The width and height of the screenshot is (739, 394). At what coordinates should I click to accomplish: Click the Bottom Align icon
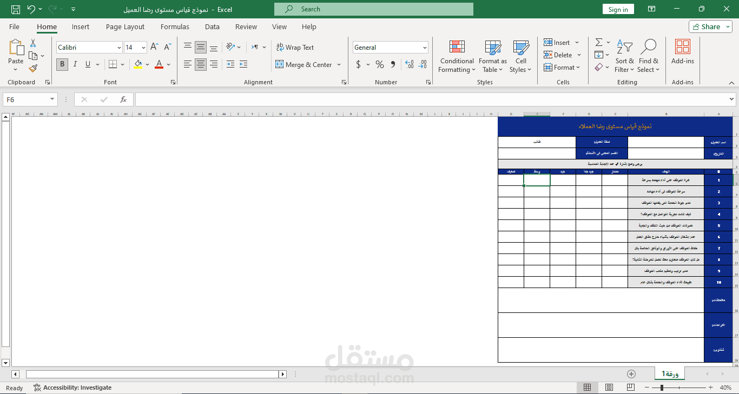[x=214, y=48]
